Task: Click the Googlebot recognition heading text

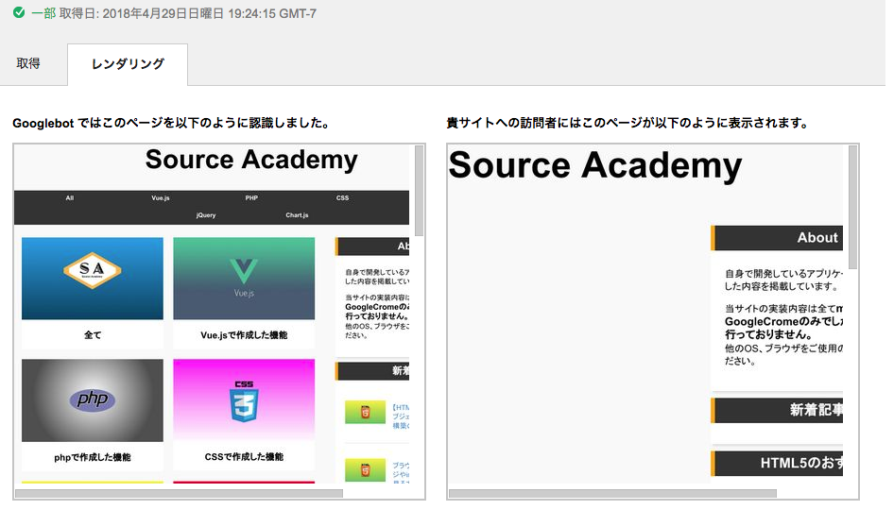Action: tap(172, 123)
